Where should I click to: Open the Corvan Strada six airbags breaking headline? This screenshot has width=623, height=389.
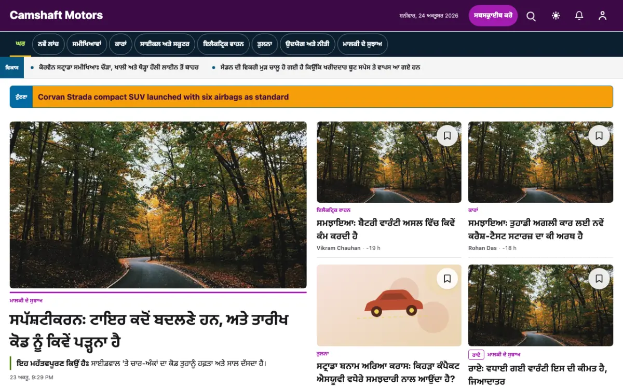164,97
